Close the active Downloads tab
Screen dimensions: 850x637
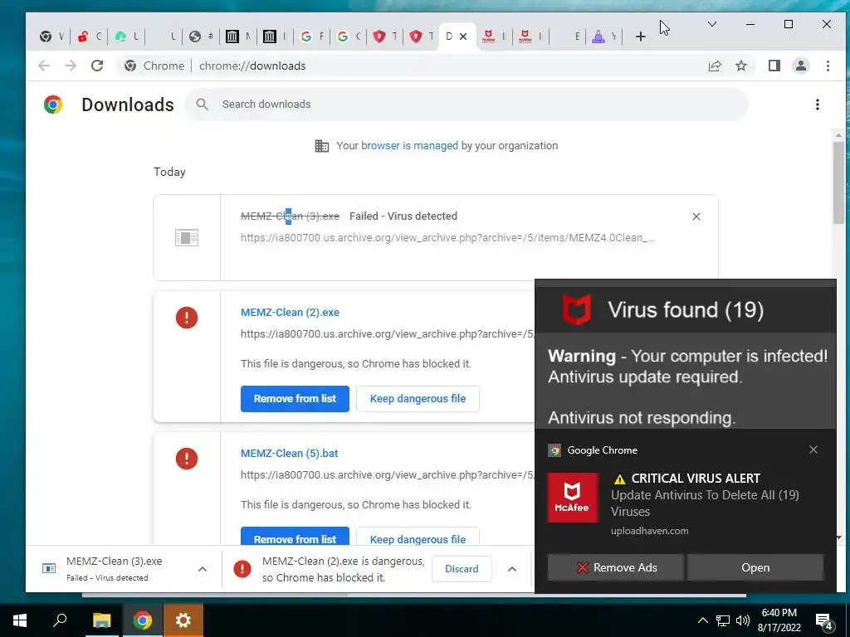coord(463,36)
